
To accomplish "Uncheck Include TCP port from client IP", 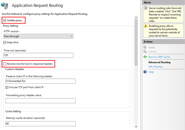I will coord(7,87).
